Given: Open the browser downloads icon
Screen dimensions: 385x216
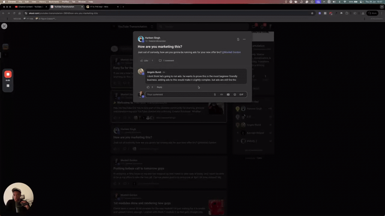Looking at the screenshot, I should 363,13.
